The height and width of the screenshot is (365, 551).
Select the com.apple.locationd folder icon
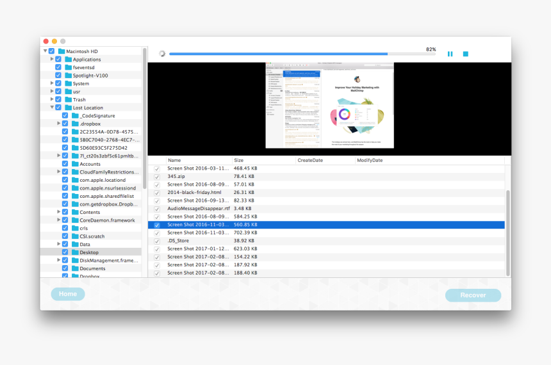point(75,180)
